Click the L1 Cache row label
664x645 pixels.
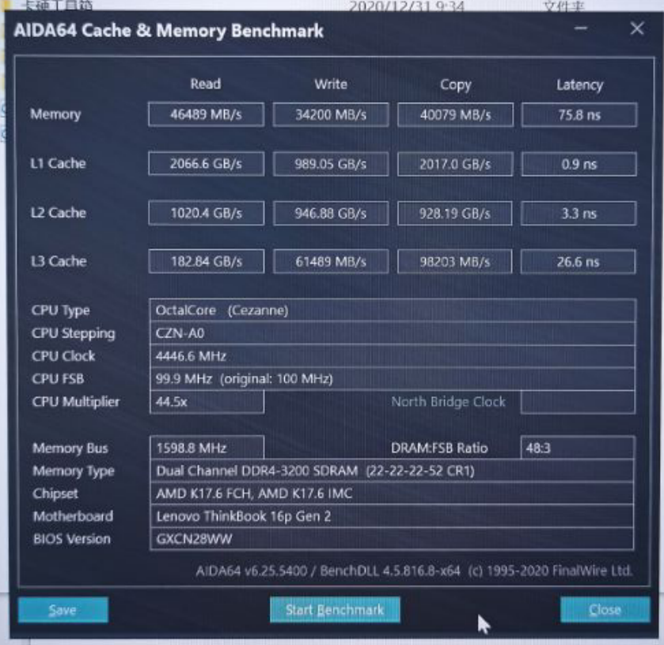click(58, 164)
